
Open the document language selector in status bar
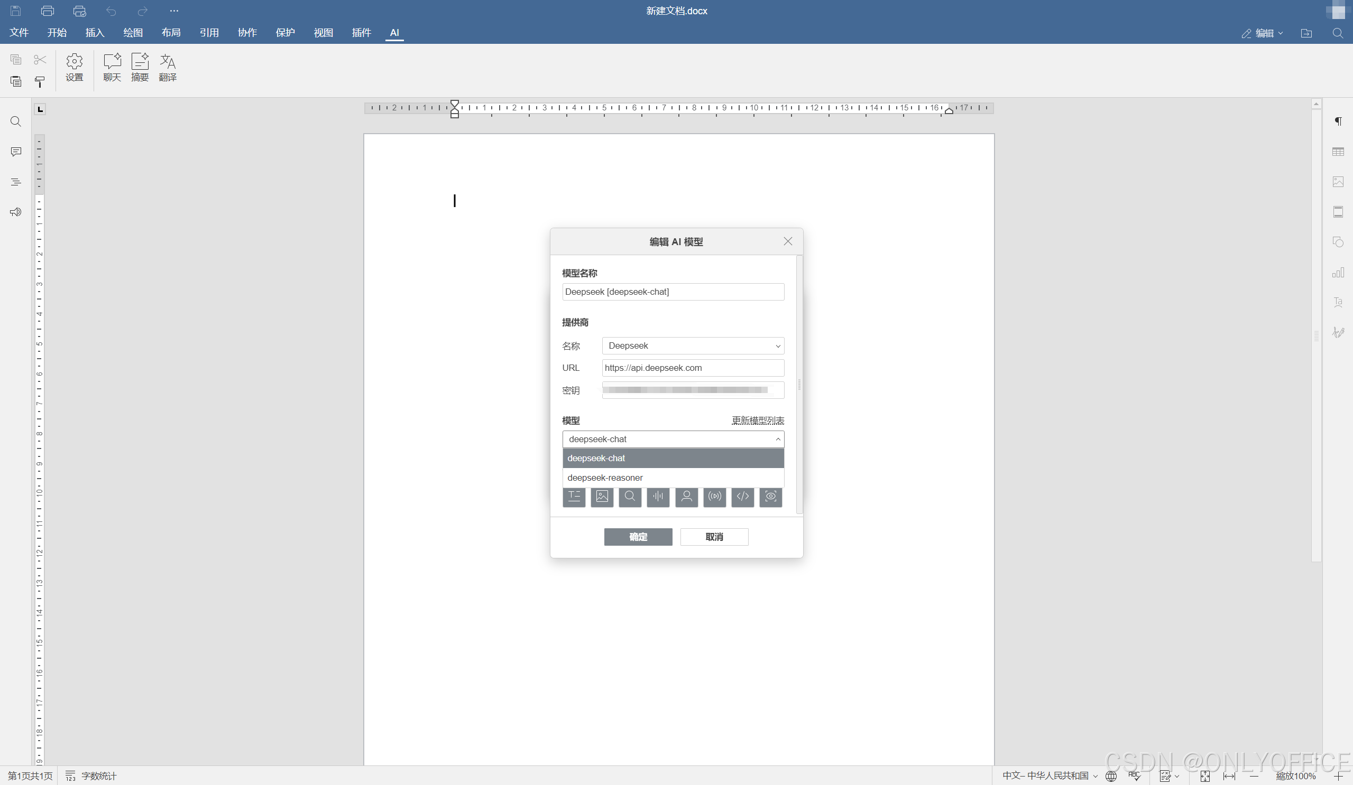1050,775
